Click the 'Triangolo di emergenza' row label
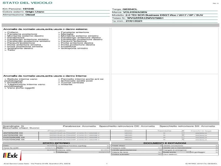The width and height of the screenshot is (221, 166). 175,150
